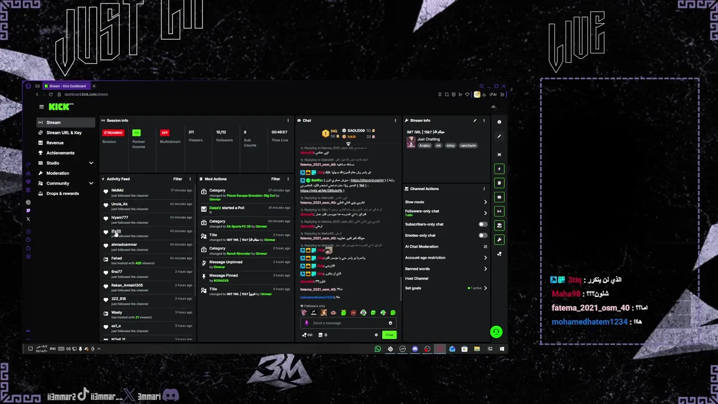Open Discord from the taskbar

(x=415, y=349)
